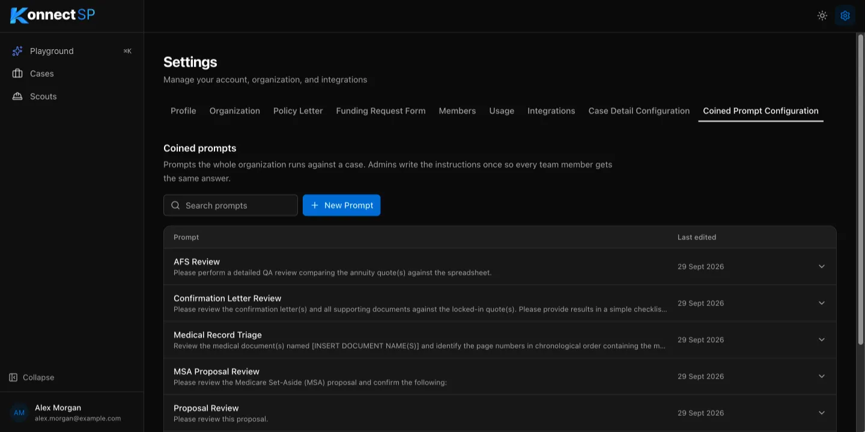Click the page vertical scrollbar
This screenshot has width=865, height=432.
click(x=860, y=189)
